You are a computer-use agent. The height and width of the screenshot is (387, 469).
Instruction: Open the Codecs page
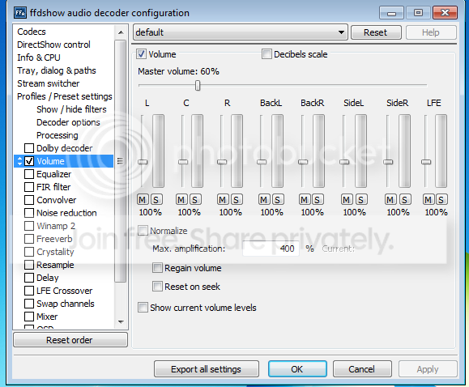(x=32, y=32)
